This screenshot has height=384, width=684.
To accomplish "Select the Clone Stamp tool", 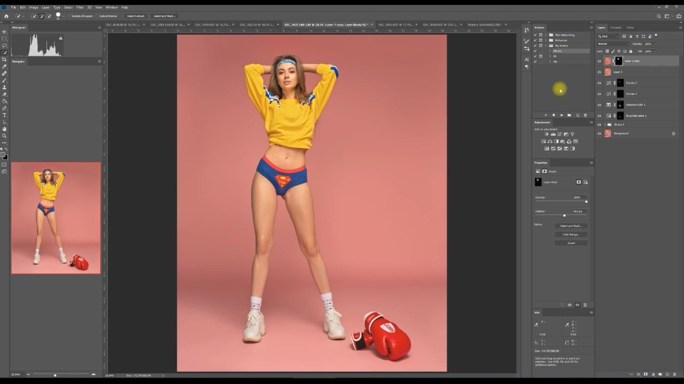I will (x=4, y=87).
